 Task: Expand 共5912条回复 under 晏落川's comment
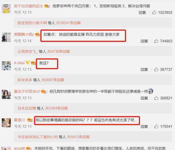point(78,137)
